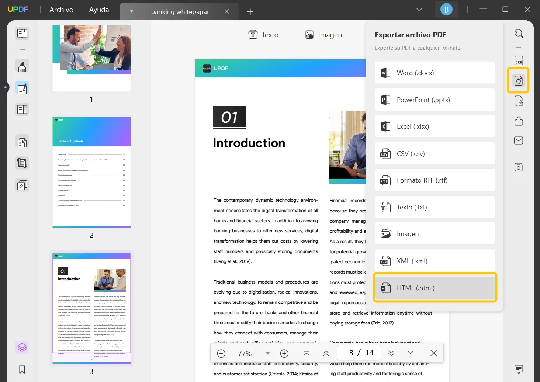Screen dimensions: 540x382
Task: Open the Archivo menu
Action: click(x=61, y=10)
